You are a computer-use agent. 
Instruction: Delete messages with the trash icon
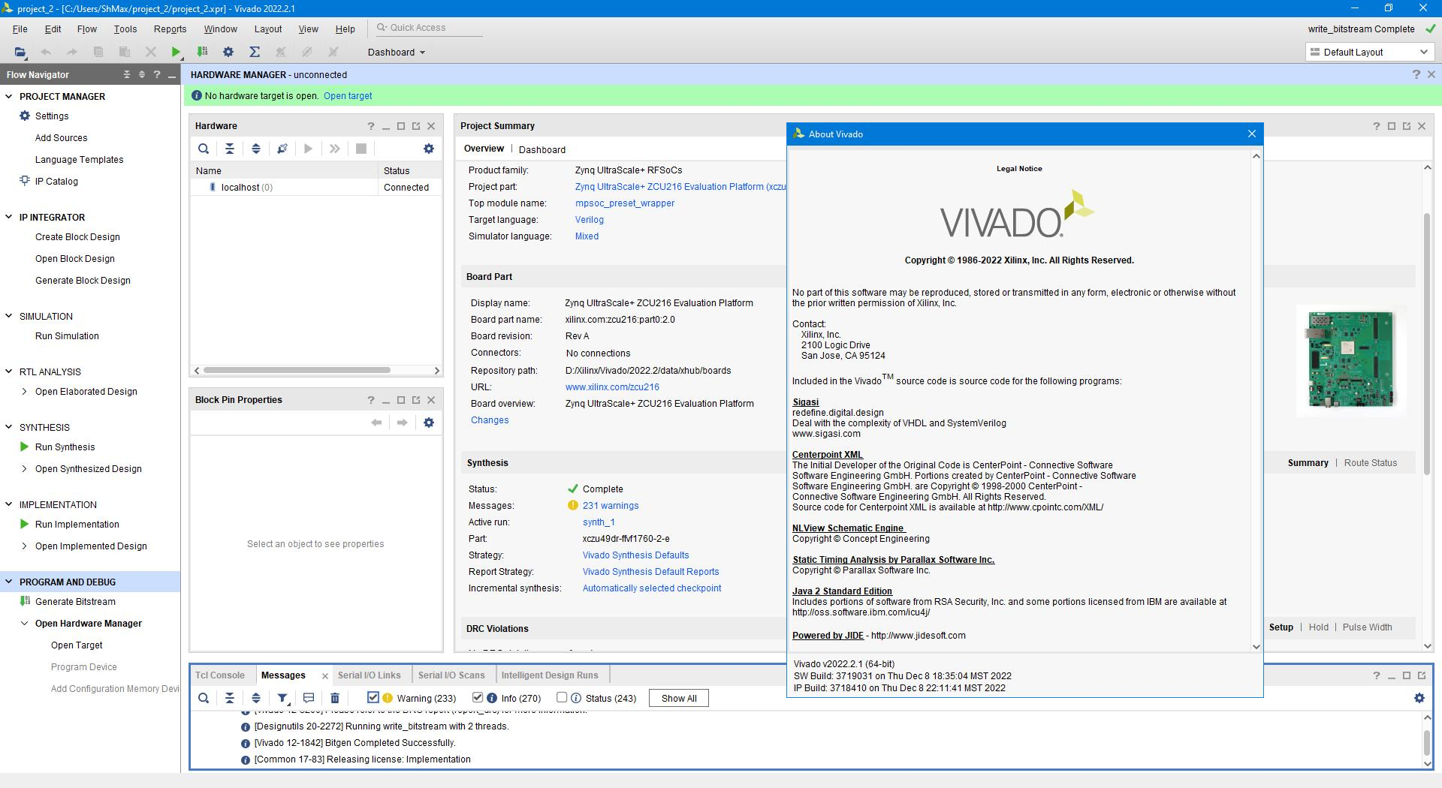(335, 698)
